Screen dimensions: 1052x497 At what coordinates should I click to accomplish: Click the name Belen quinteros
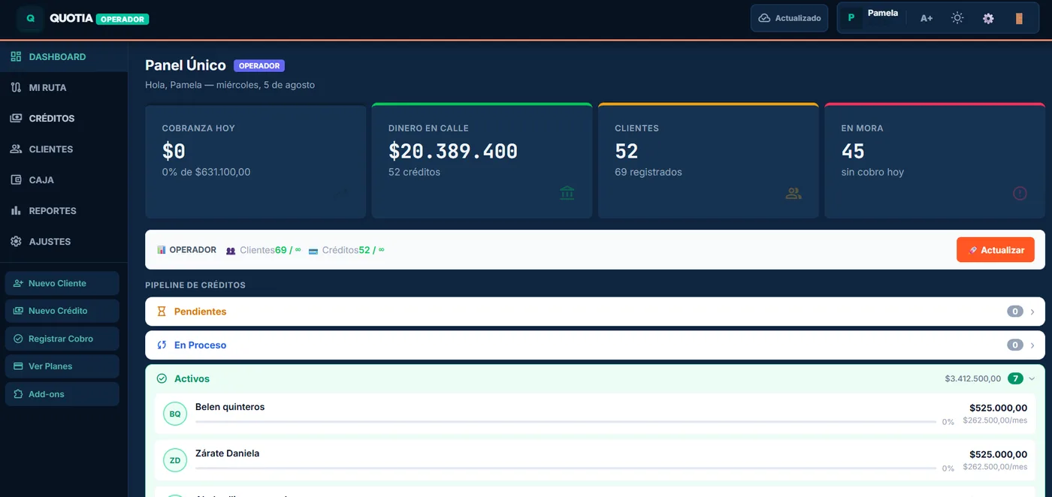click(x=230, y=407)
